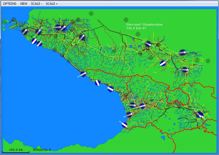This screenshot has width=219, height=155.
Task: Select the isolated northern beacon left of Stavropol' label
Action: point(91,14)
